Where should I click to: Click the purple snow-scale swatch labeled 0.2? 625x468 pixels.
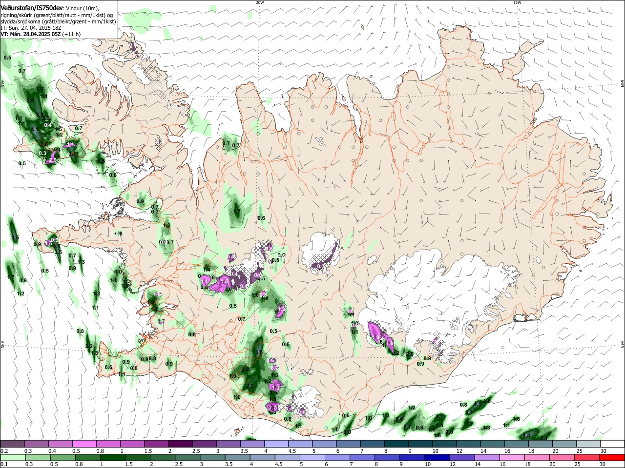pos(12,444)
